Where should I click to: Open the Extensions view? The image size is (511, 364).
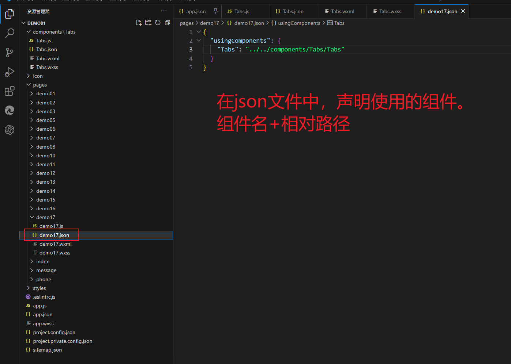(10, 91)
